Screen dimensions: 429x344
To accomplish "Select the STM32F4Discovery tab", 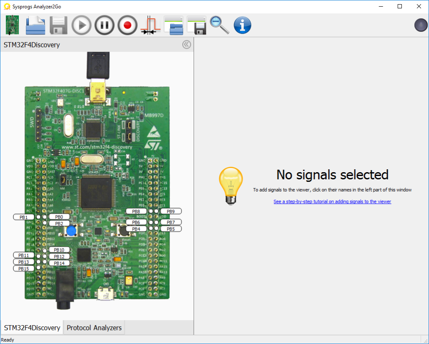I will (31, 328).
